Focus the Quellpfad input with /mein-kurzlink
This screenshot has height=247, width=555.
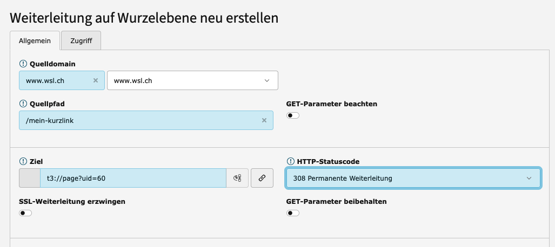coord(135,120)
